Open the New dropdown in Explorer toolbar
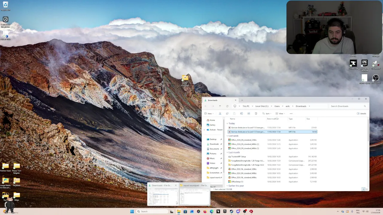Screen dimensions: 383x215 pos(209,113)
